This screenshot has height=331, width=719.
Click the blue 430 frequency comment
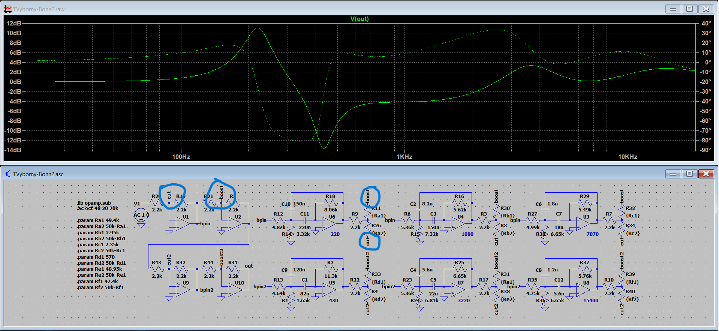(x=334, y=301)
